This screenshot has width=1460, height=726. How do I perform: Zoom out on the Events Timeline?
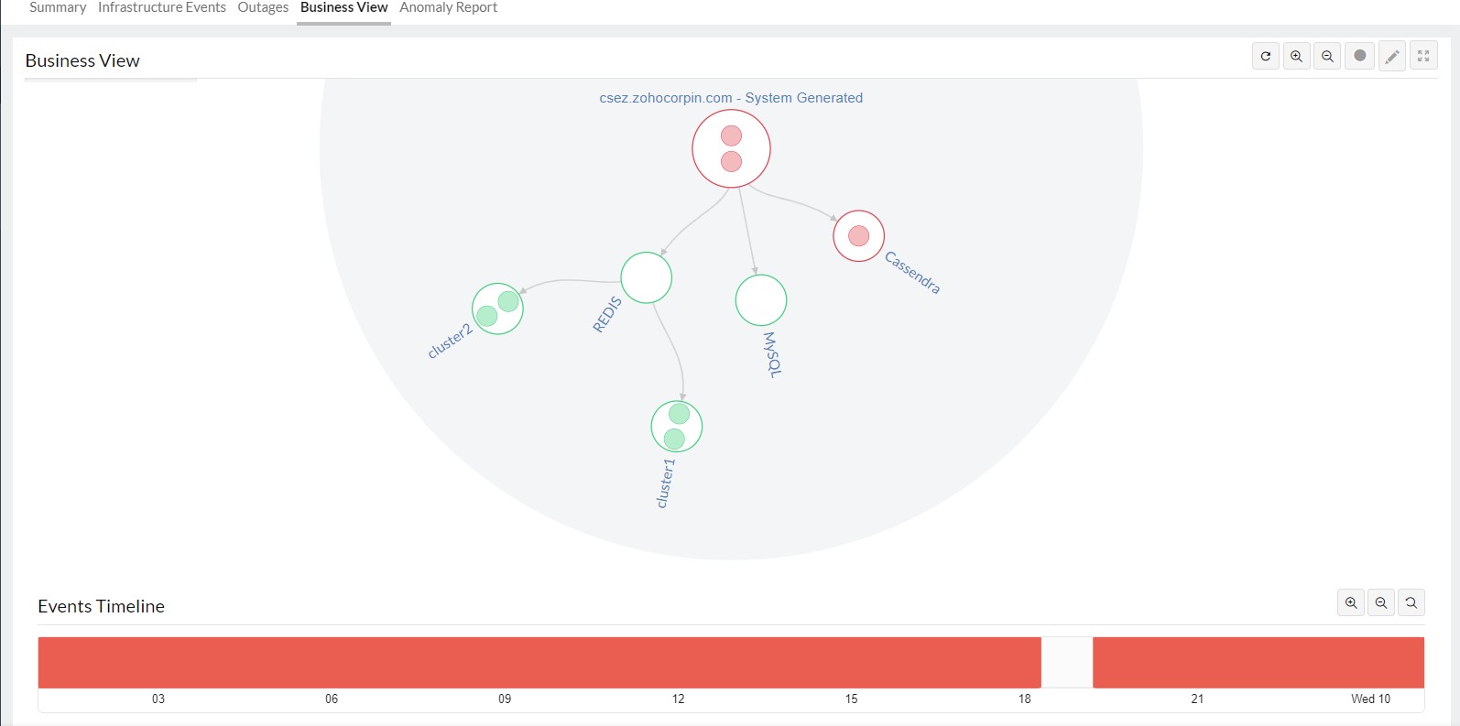[1381, 602]
